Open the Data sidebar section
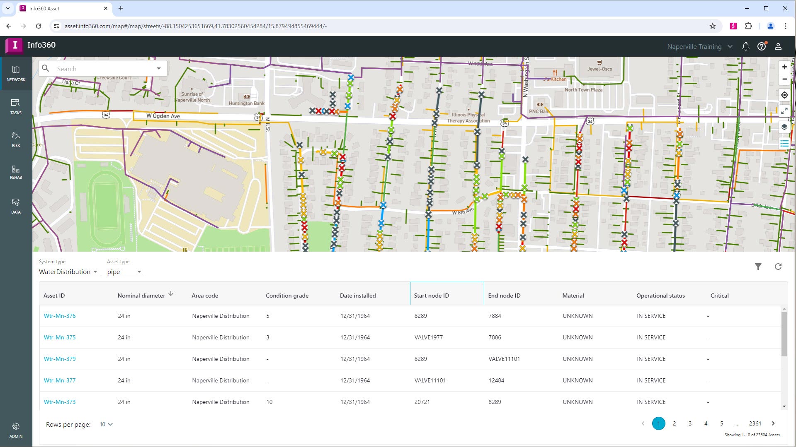This screenshot has width=796, height=447. [16, 206]
